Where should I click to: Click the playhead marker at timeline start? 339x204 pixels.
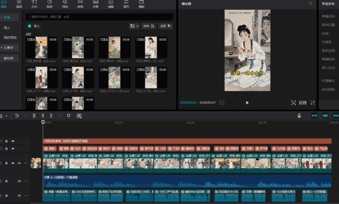[43, 123]
